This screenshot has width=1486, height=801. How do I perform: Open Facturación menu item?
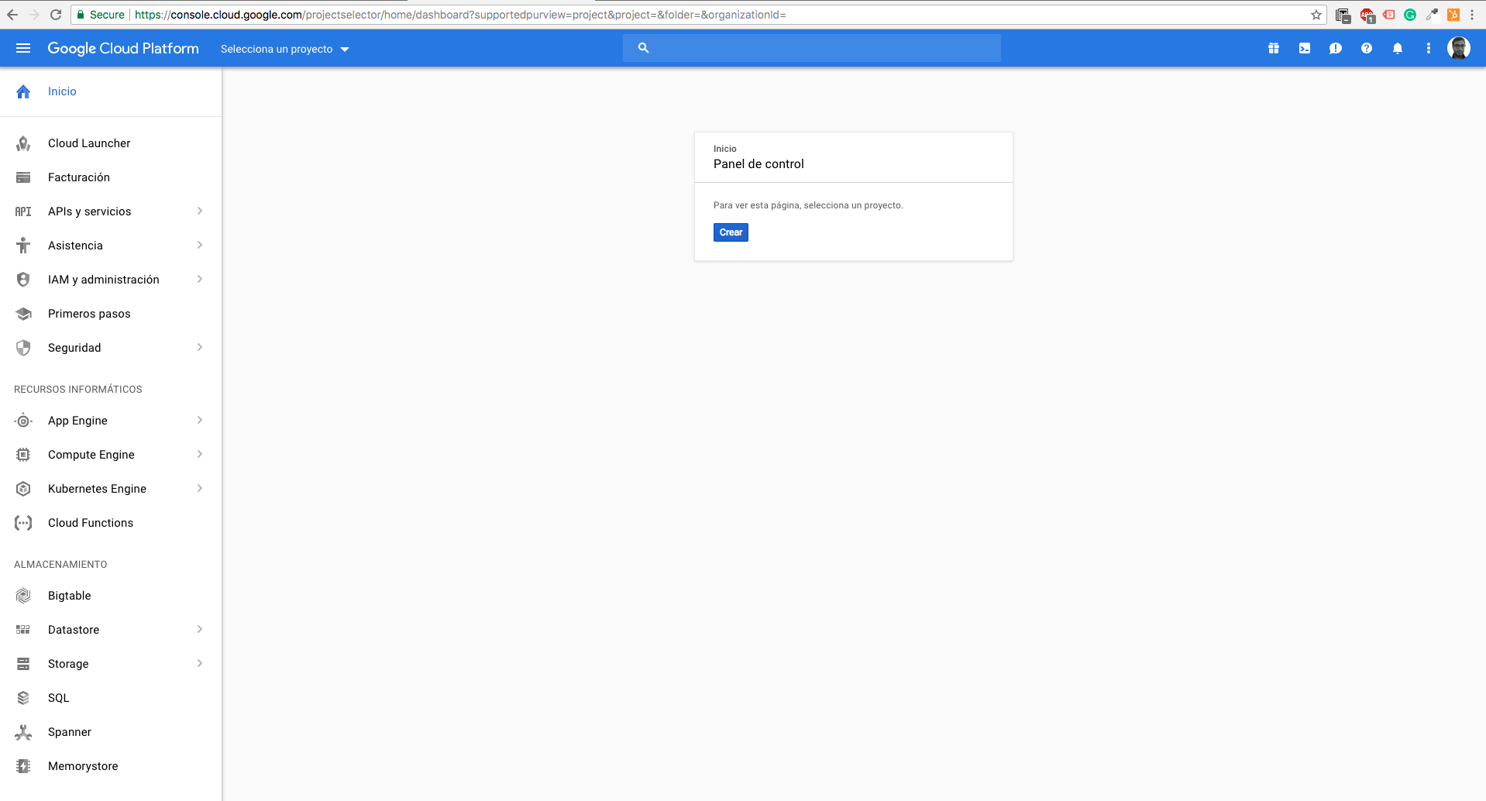111,177
